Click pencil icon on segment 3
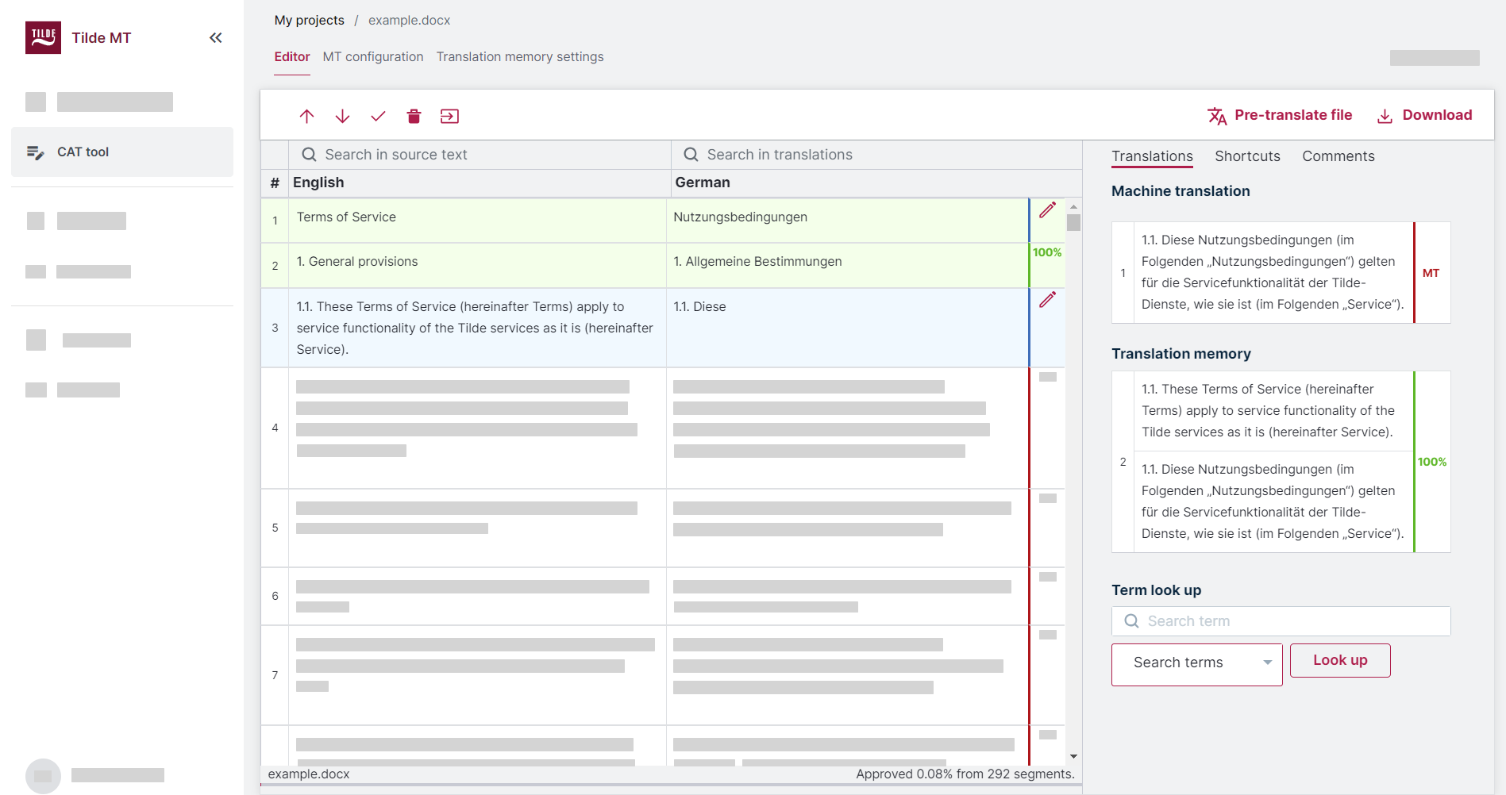The width and height of the screenshot is (1506, 795). point(1048,300)
